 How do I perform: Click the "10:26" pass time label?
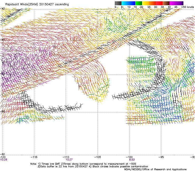tap(3, 160)
